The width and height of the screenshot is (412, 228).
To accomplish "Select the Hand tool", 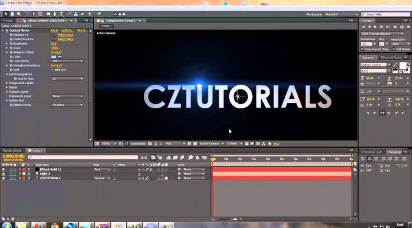I will point(12,14).
